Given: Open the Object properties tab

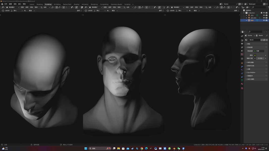Looking at the screenshot, I should (x=242, y=63).
